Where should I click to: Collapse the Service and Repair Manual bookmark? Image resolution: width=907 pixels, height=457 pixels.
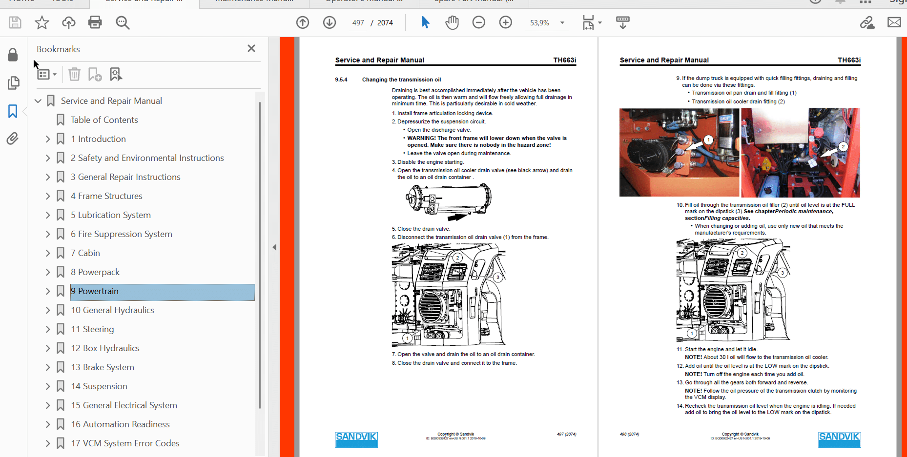(x=38, y=101)
